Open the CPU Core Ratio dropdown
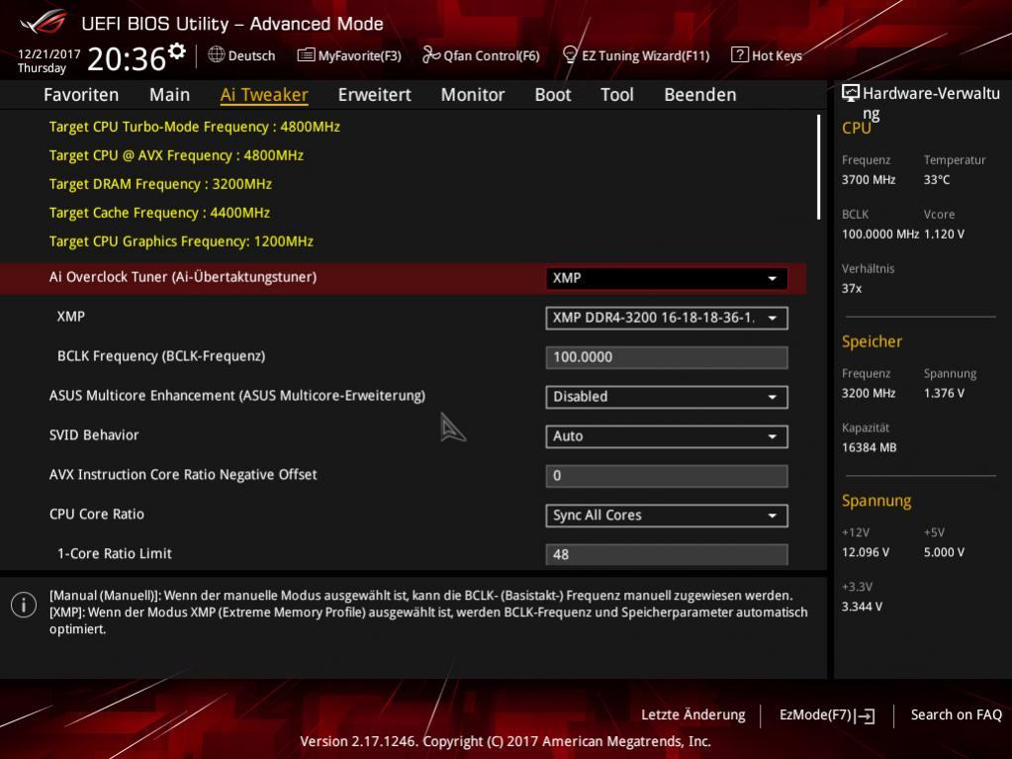 tap(667, 515)
